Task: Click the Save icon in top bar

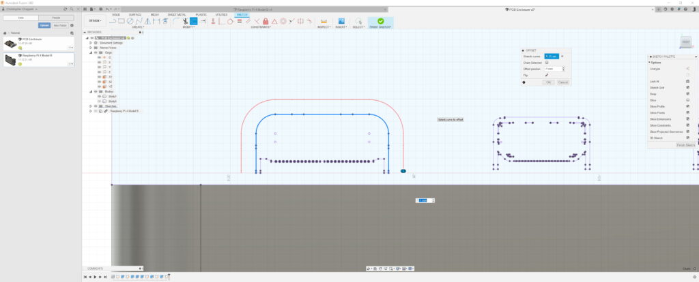Action: pos(101,9)
